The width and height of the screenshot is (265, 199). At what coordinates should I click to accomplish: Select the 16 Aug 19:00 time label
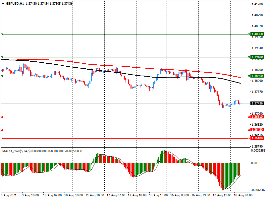coord(201,195)
